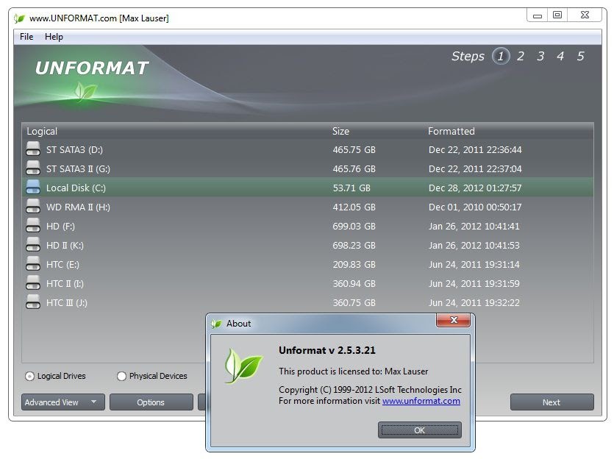Viewport: 614px width, 459px height.
Task: Click the 699.03 GB size value
Action: (354, 227)
